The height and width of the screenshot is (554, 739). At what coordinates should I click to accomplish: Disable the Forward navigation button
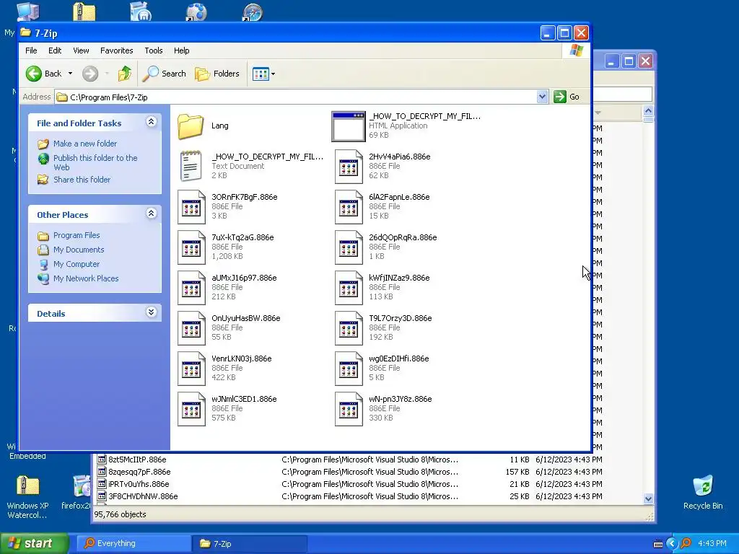[90, 74]
